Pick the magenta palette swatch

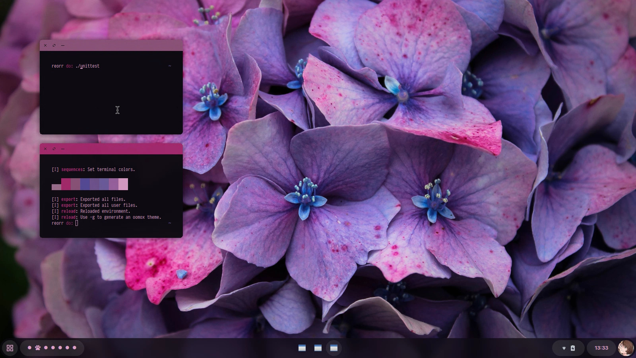click(x=66, y=184)
